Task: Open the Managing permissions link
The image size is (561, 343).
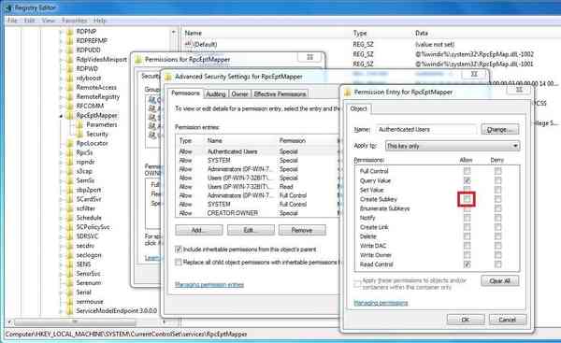Action: tap(381, 303)
